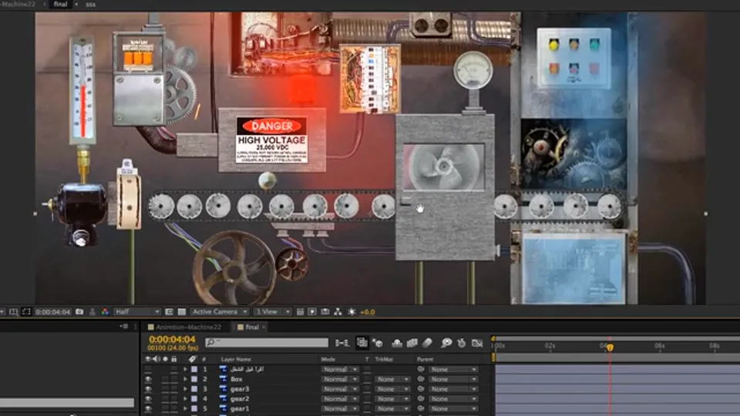Click the TrkMat column header

384,360
